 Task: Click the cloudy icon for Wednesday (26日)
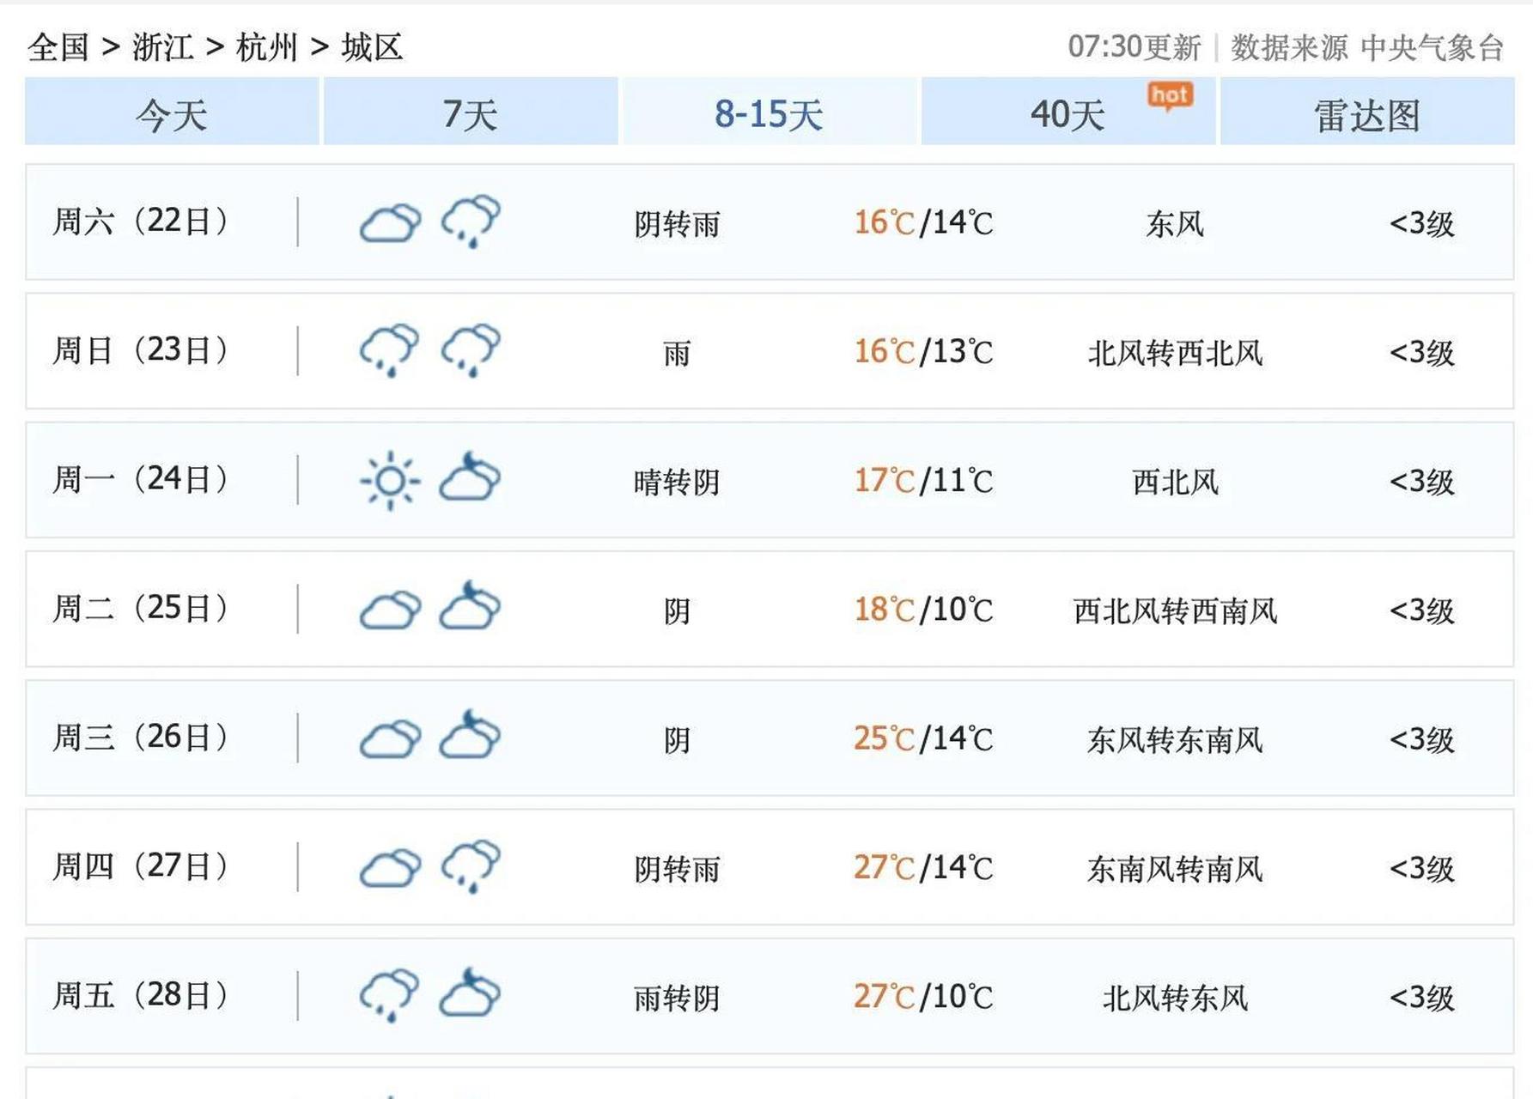[392, 737]
